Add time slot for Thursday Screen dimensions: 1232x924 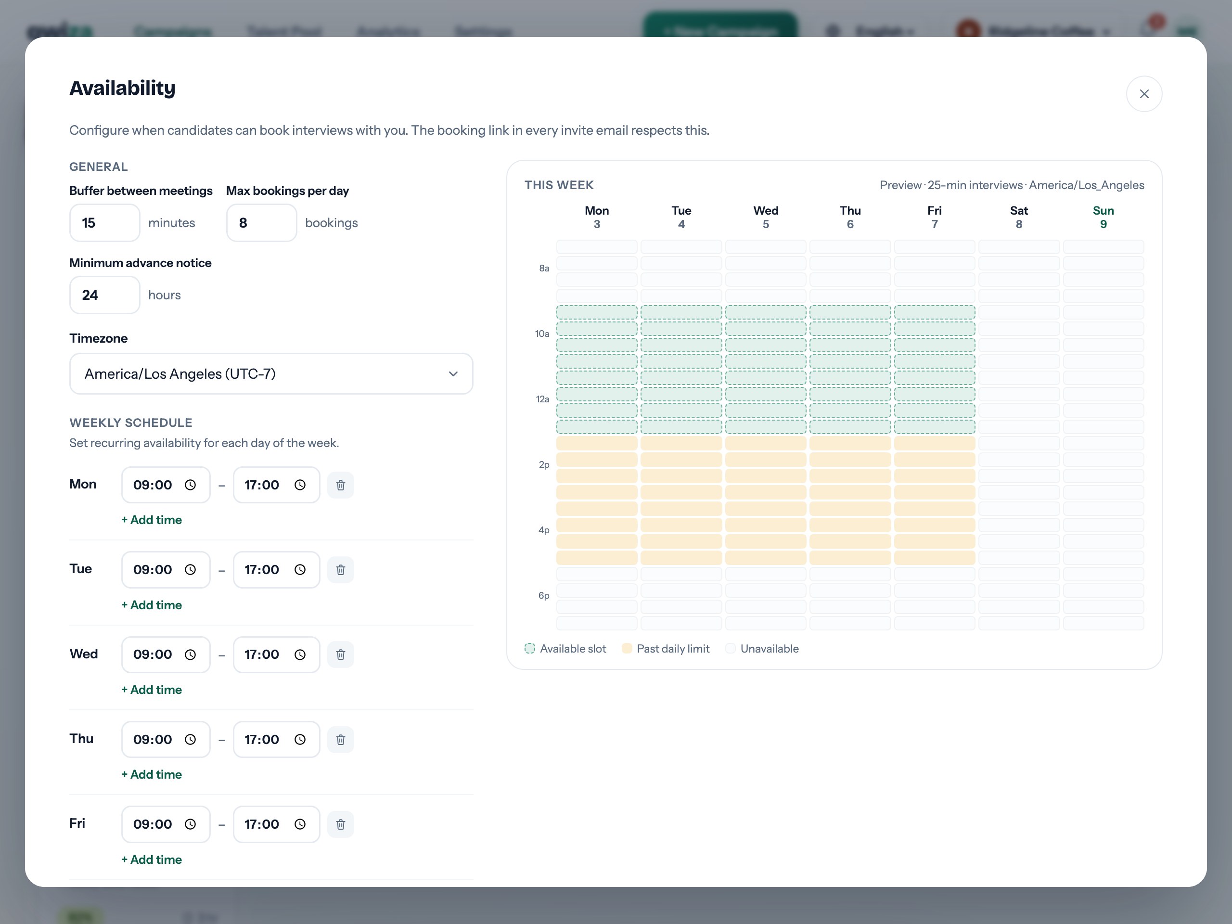tap(152, 774)
